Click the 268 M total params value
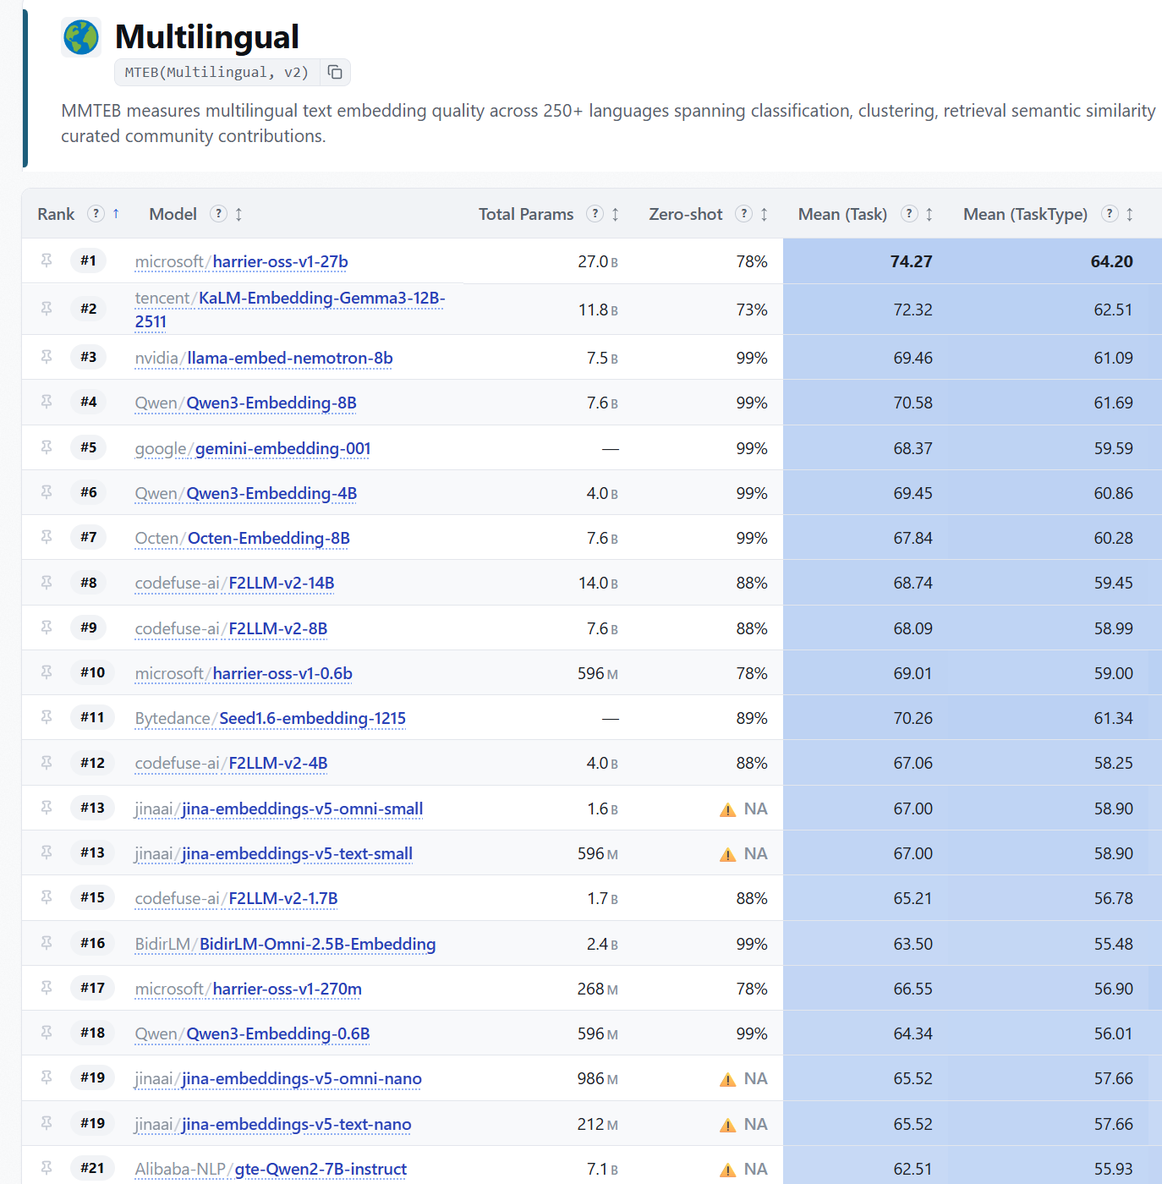 (x=598, y=989)
